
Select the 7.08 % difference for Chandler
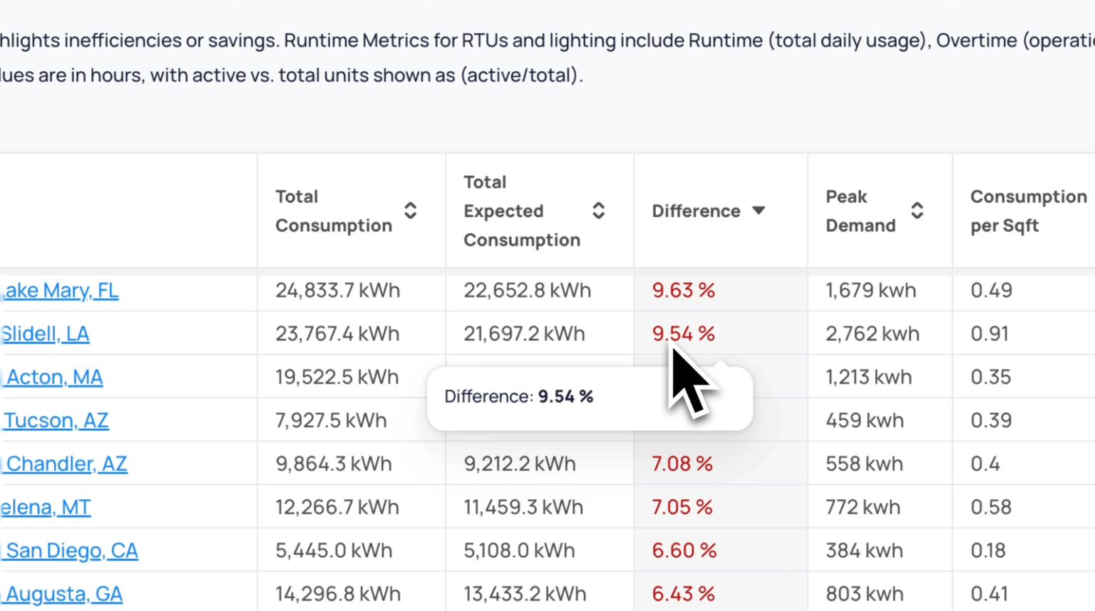click(682, 464)
